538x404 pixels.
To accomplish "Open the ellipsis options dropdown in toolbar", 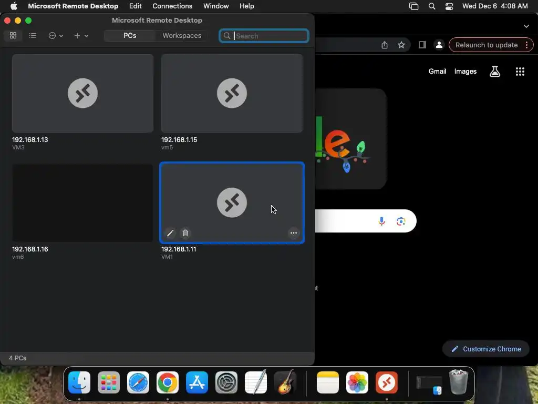I will [x=56, y=36].
